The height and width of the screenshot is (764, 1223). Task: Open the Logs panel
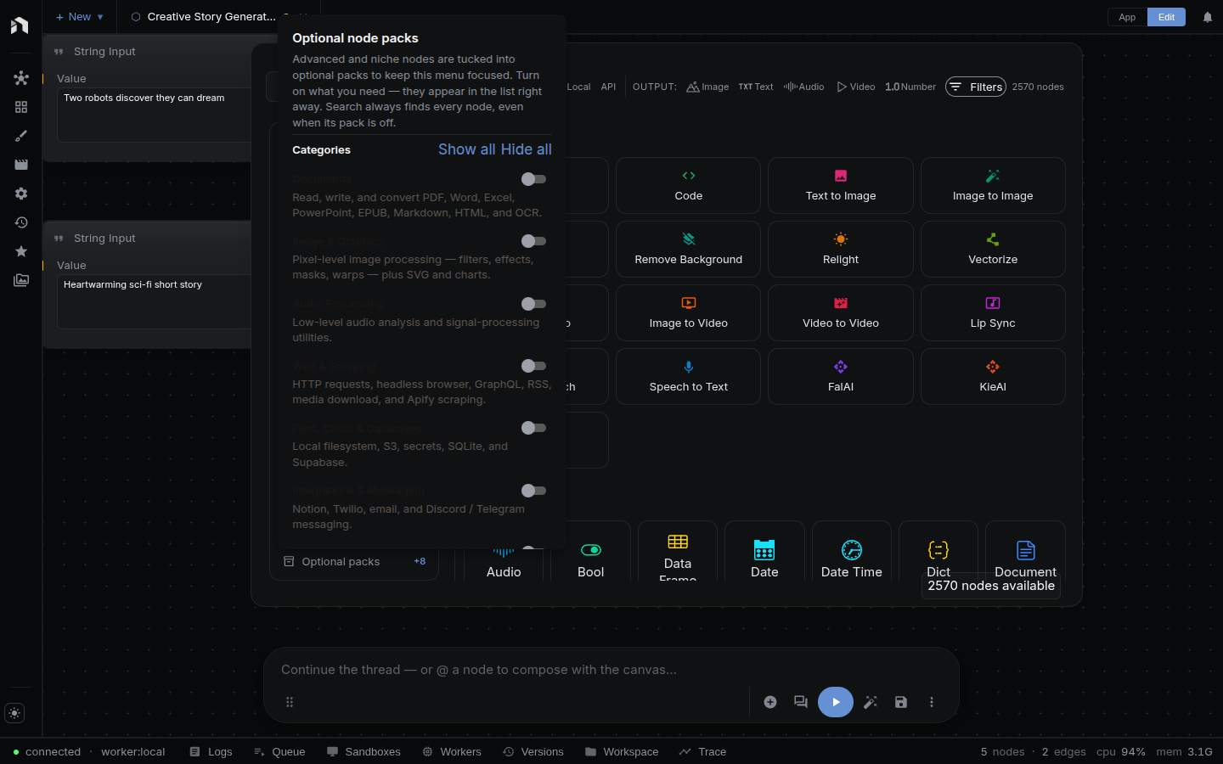coord(211,752)
